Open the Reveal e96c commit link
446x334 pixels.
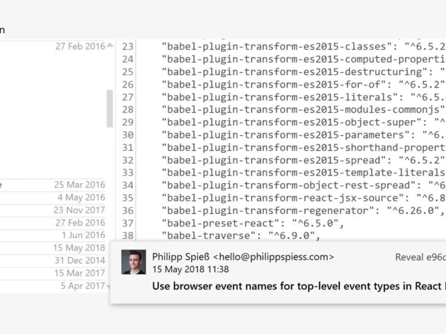[x=420, y=257]
